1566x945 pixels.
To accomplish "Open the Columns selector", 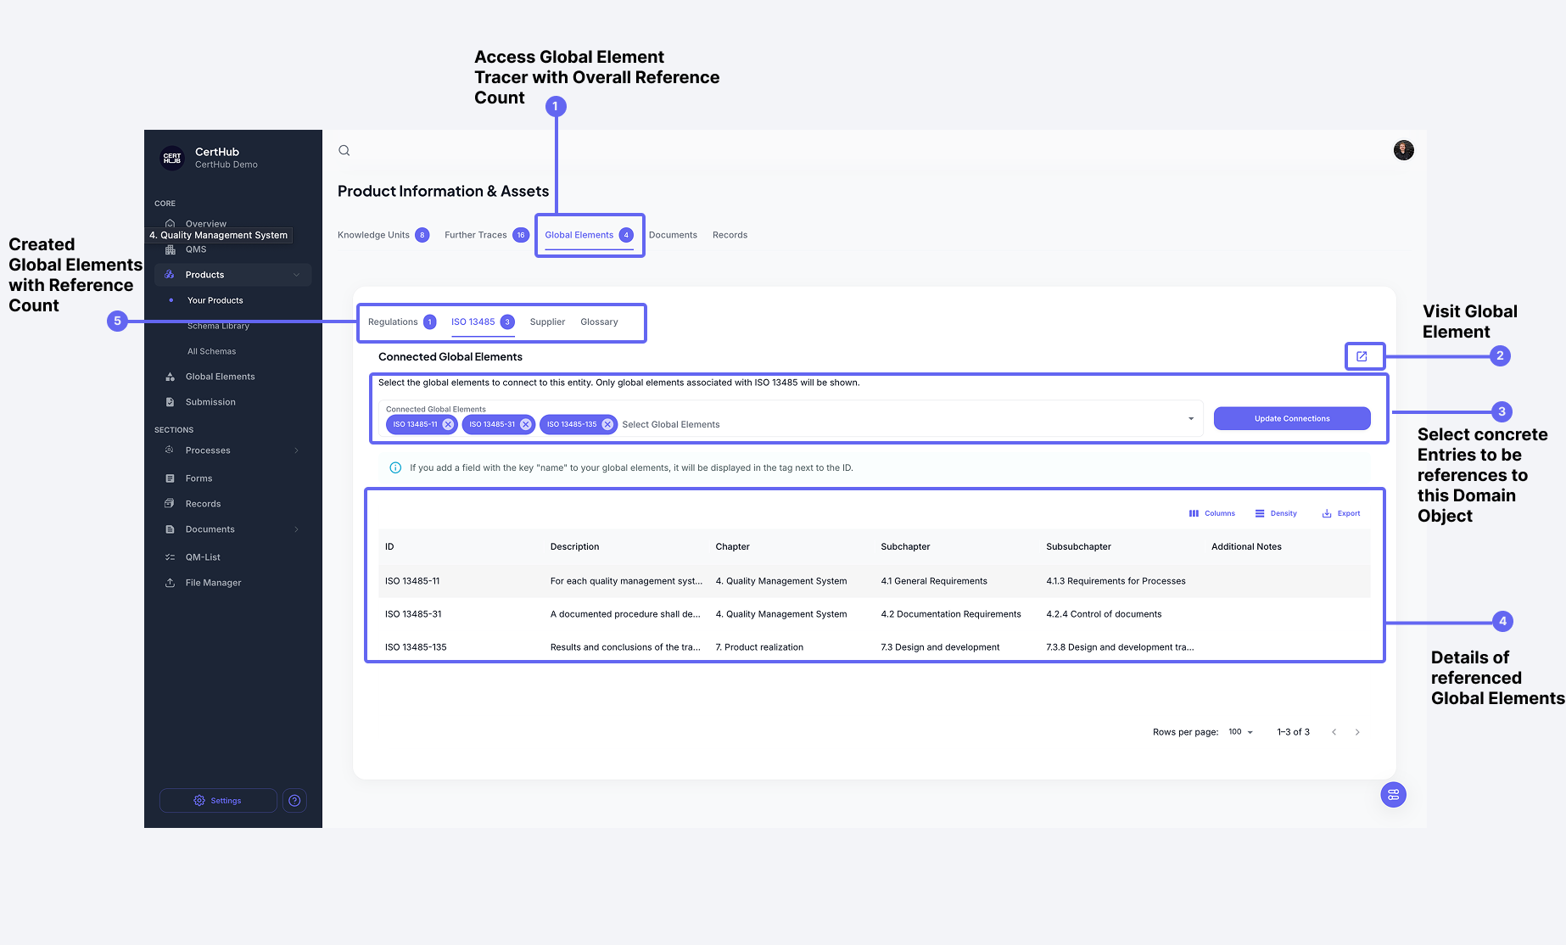I will point(1212,514).
